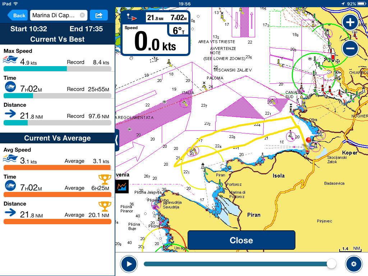Select the Max Speed stat row
This screenshot has height=276, width=368.
(57, 60)
